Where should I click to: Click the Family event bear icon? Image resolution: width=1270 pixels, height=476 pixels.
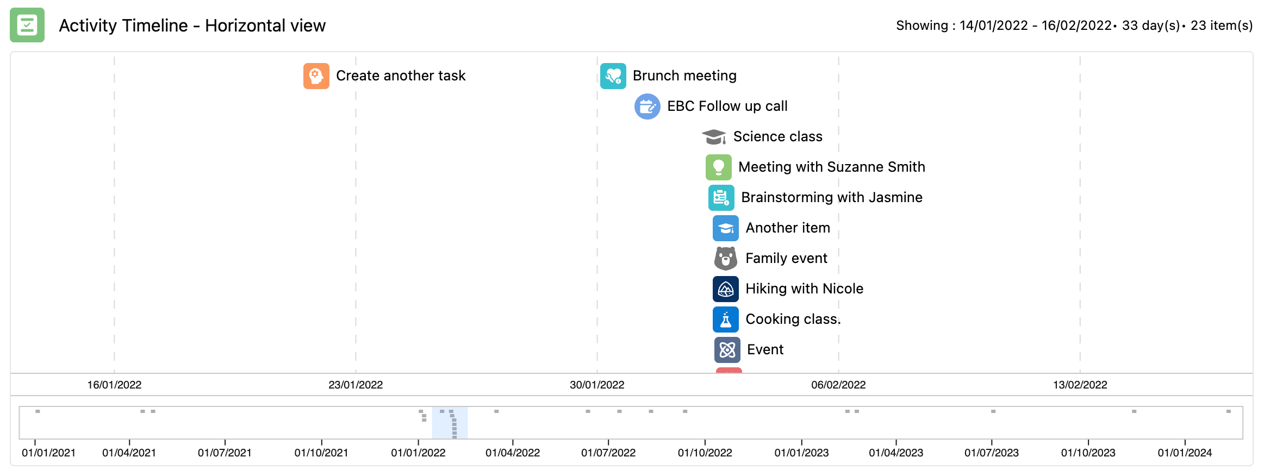pyautogui.click(x=726, y=259)
